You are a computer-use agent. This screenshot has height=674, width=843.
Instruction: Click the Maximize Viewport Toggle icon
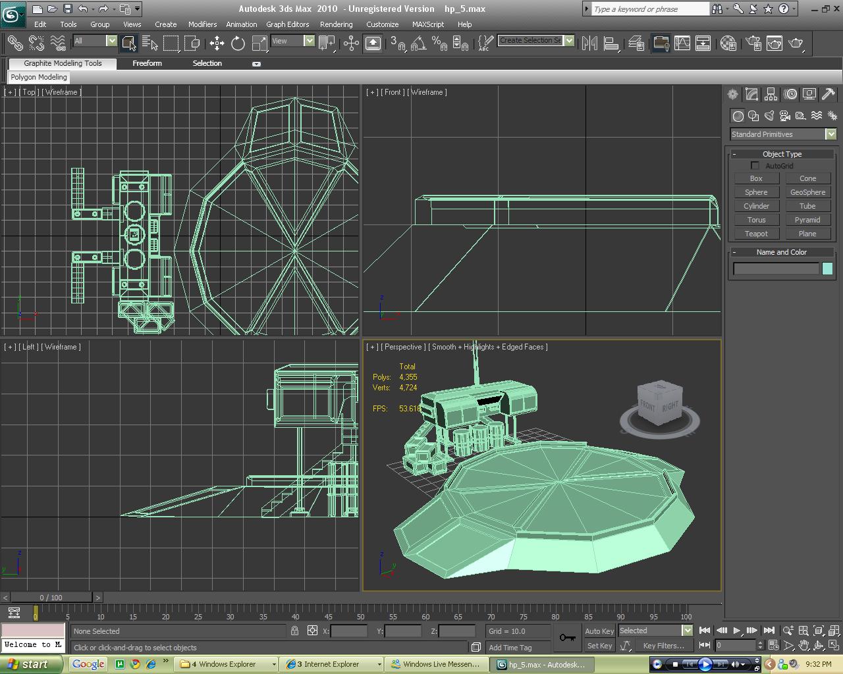tap(835, 646)
